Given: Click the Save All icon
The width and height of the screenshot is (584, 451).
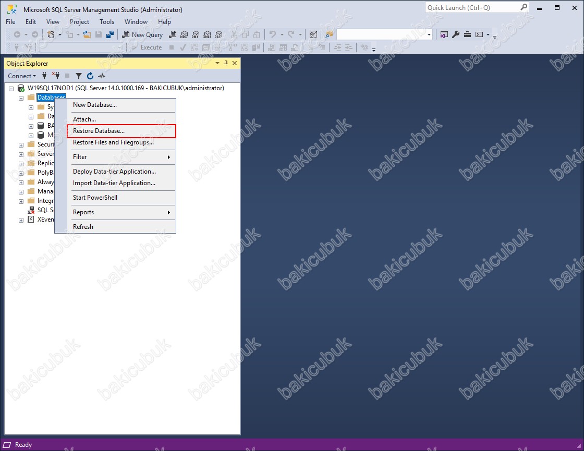Looking at the screenshot, I should (110, 34).
